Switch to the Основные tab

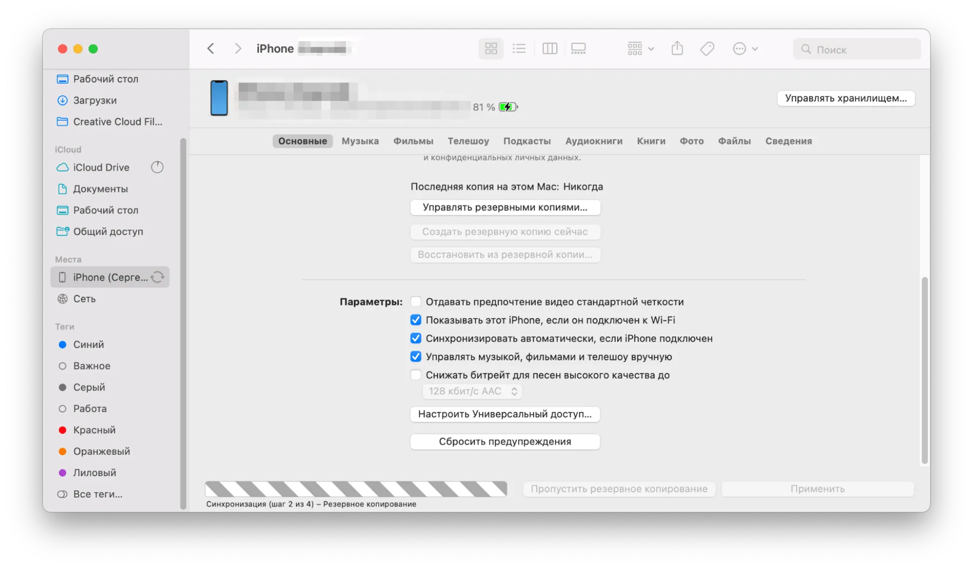point(303,141)
